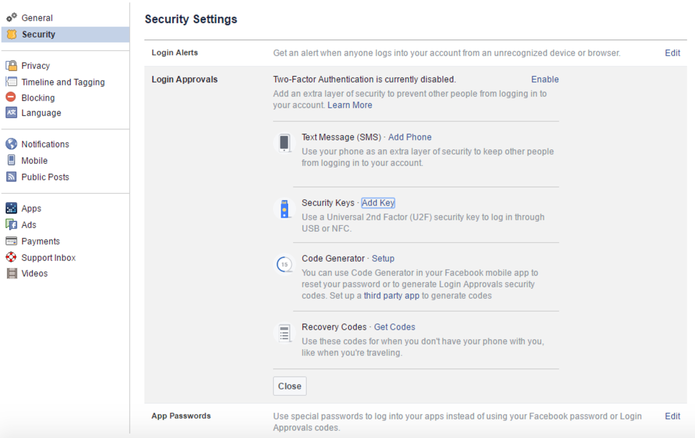Click the Security Keys USB icon
This screenshot has width=695, height=438.
(x=284, y=209)
